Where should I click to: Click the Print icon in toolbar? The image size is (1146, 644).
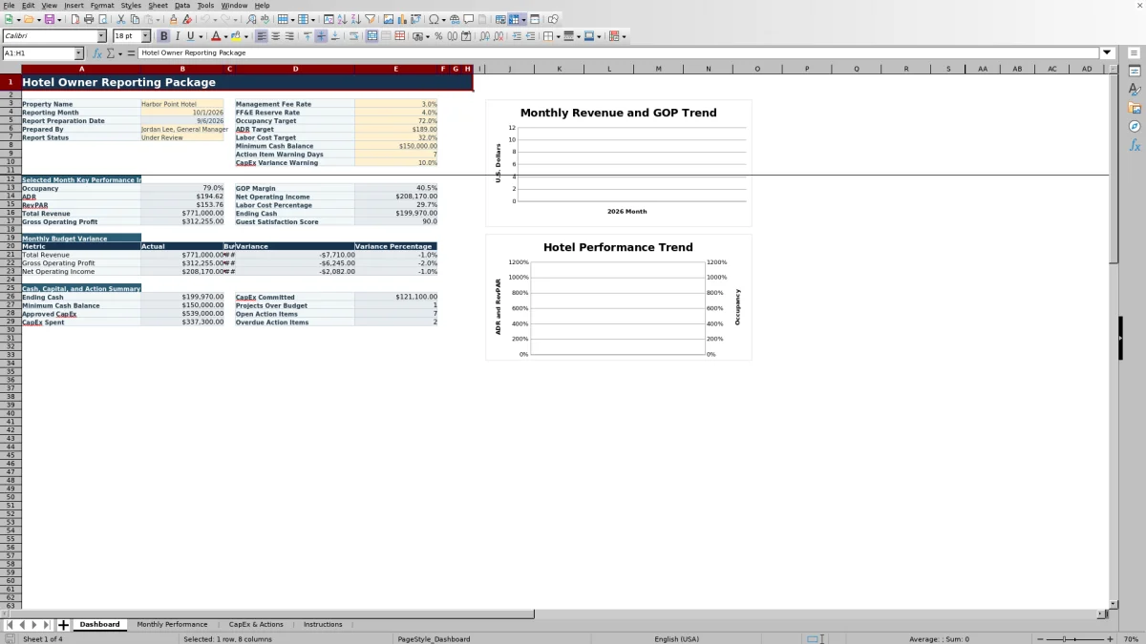(89, 19)
